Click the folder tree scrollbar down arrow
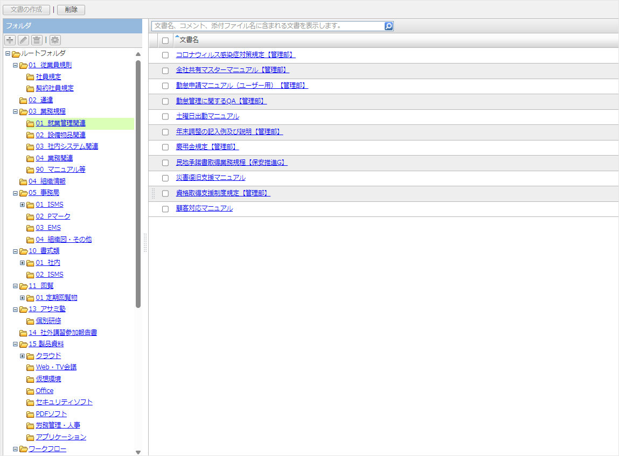The width and height of the screenshot is (619, 456). [138, 452]
